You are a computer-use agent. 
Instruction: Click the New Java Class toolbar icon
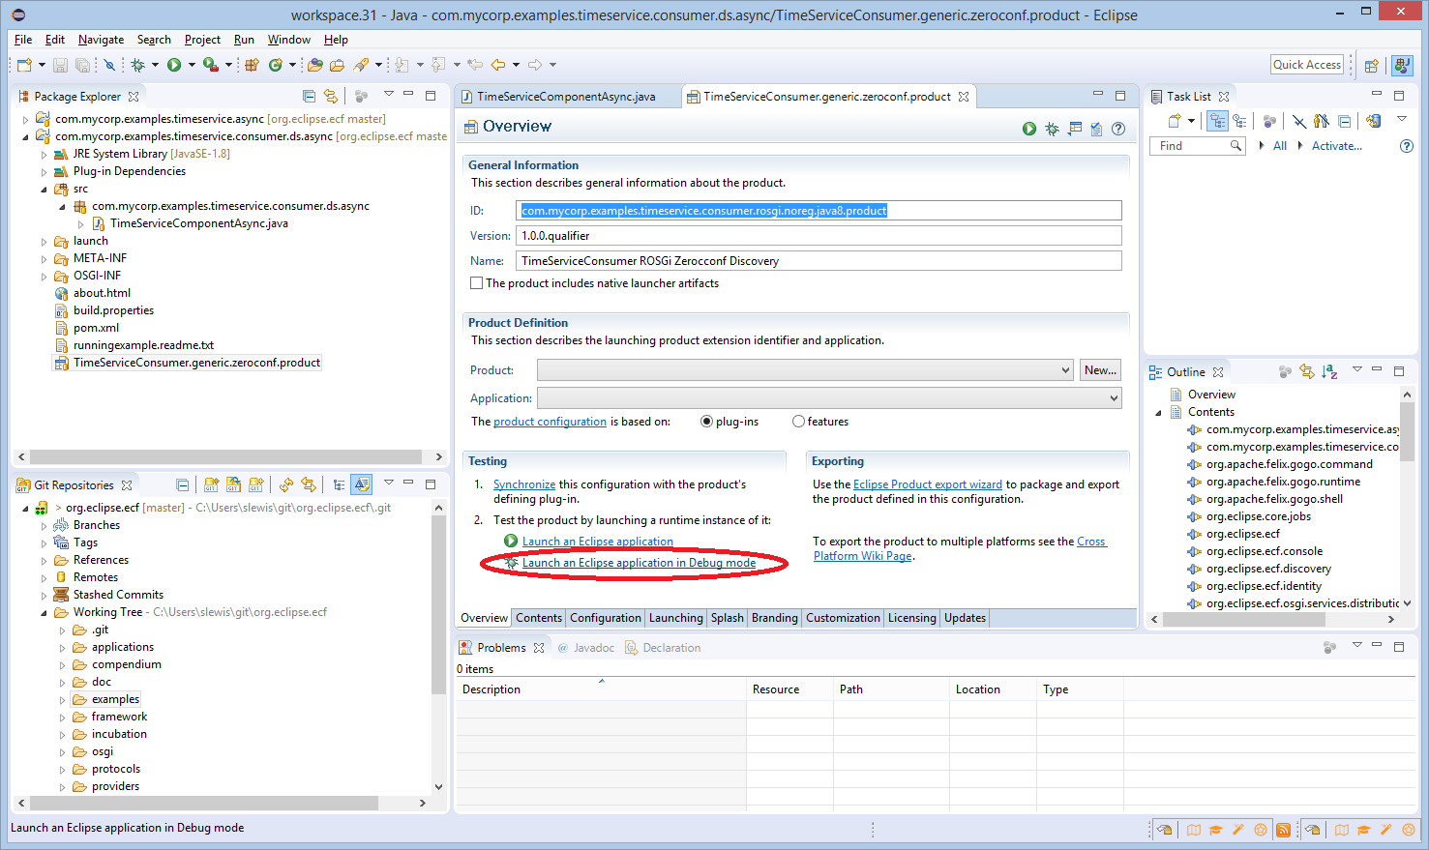(276, 65)
